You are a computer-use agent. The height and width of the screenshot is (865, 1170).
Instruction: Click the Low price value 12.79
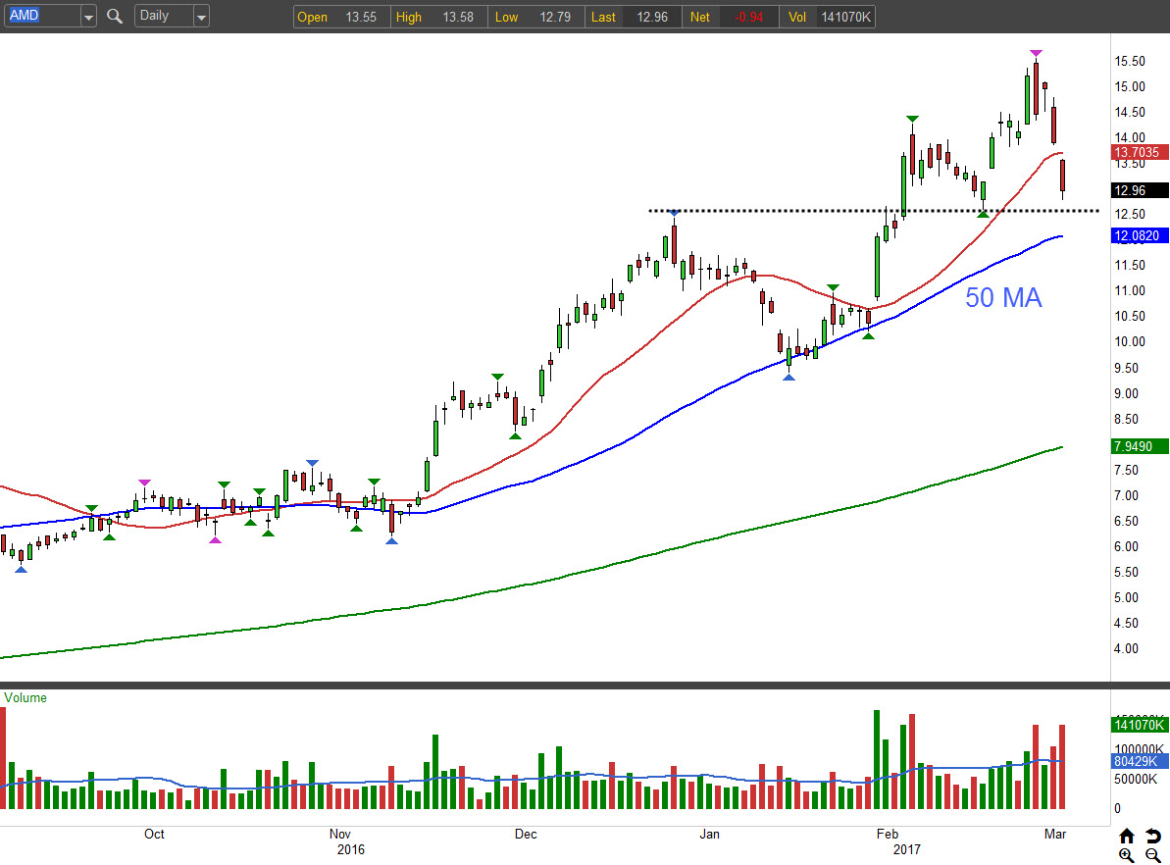(555, 17)
